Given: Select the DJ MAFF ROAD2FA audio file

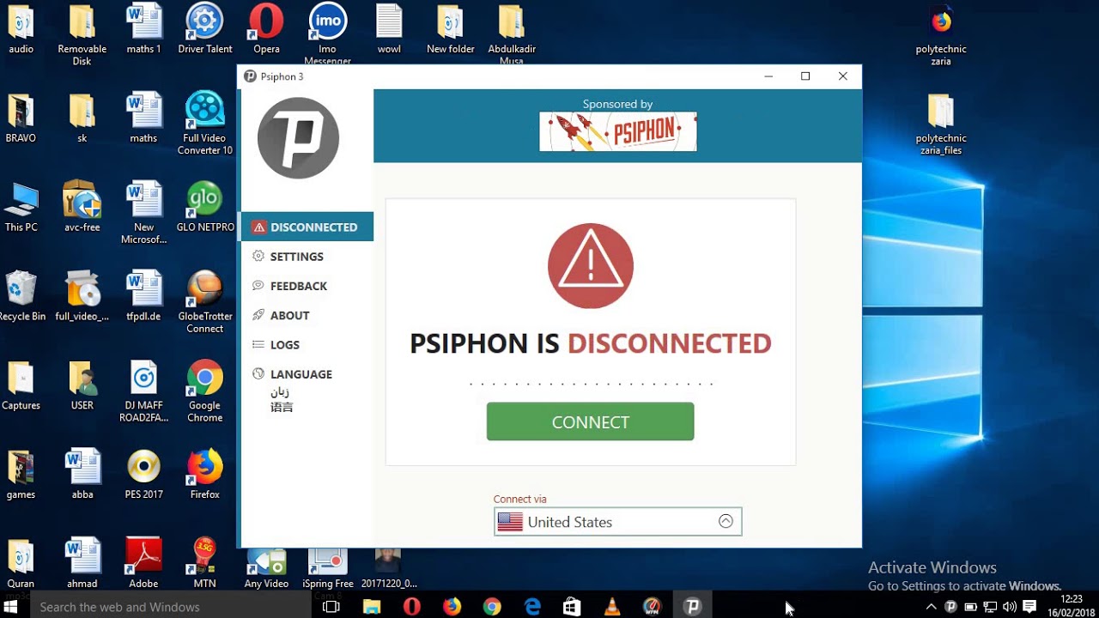Looking at the screenshot, I should pyautogui.click(x=143, y=391).
